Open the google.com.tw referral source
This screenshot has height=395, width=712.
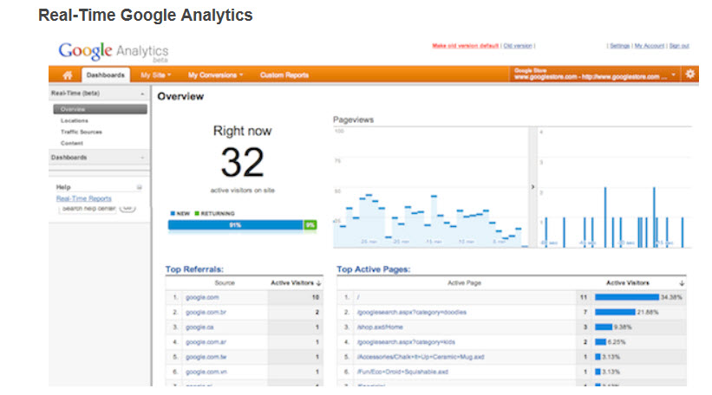click(206, 358)
